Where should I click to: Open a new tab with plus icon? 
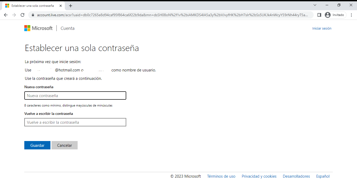[71, 6]
